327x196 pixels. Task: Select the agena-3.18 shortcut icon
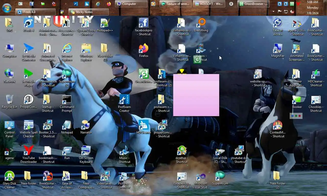point(297,27)
